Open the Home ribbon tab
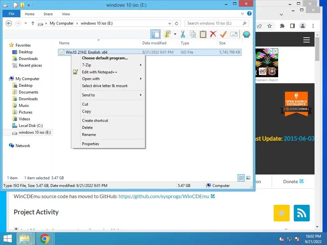Image resolution: width=327 pixels, height=245 pixels. (30, 14)
